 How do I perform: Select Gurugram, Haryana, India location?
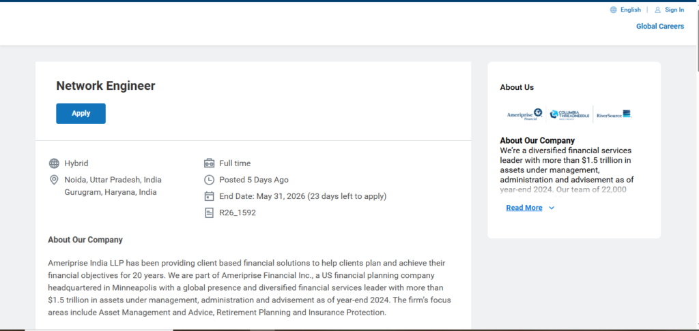coord(111,192)
